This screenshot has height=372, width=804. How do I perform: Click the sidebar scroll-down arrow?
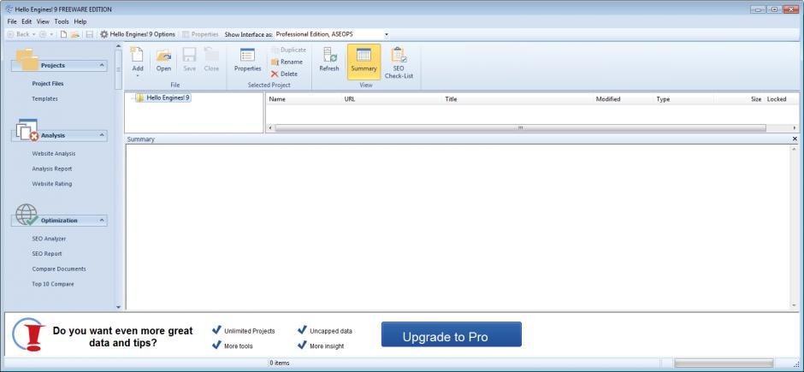[118, 307]
